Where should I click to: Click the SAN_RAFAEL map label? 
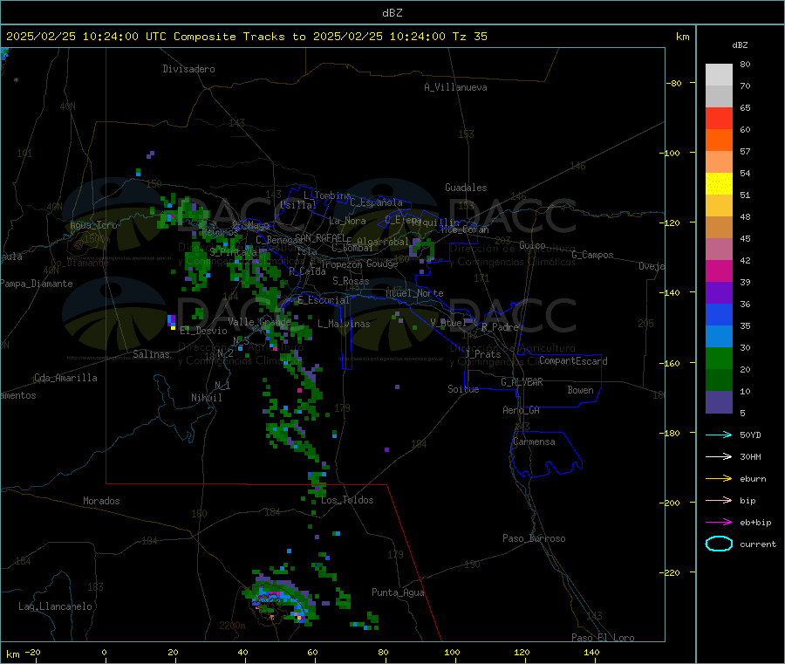pos(320,237)
